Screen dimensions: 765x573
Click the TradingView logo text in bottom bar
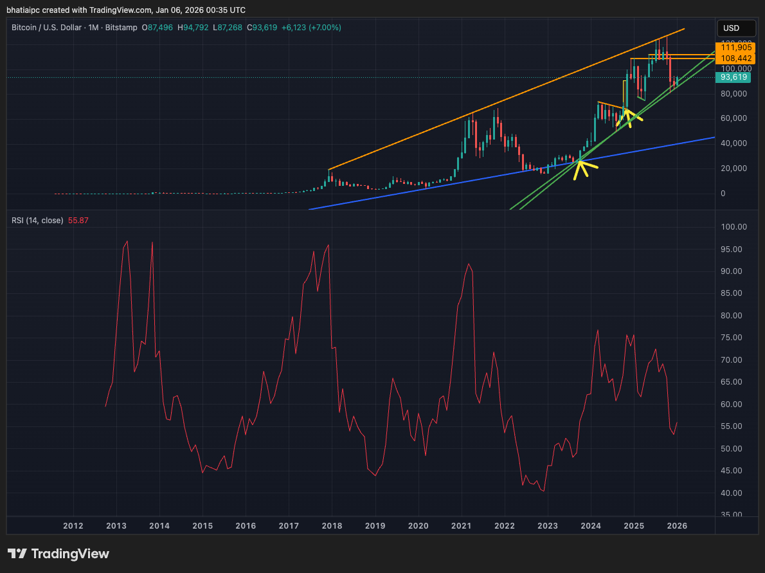71,554
